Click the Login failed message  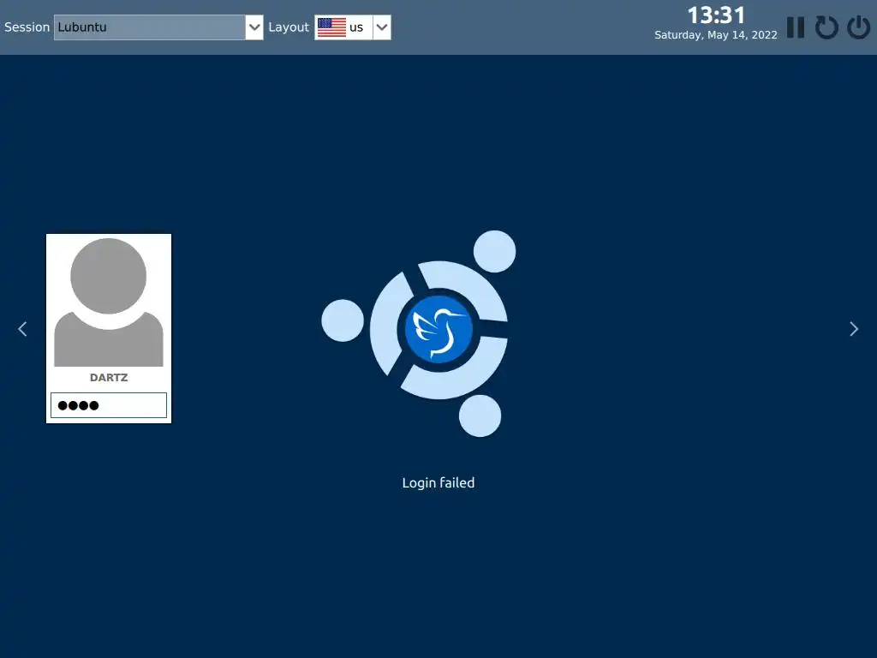[x=438, y=483]
